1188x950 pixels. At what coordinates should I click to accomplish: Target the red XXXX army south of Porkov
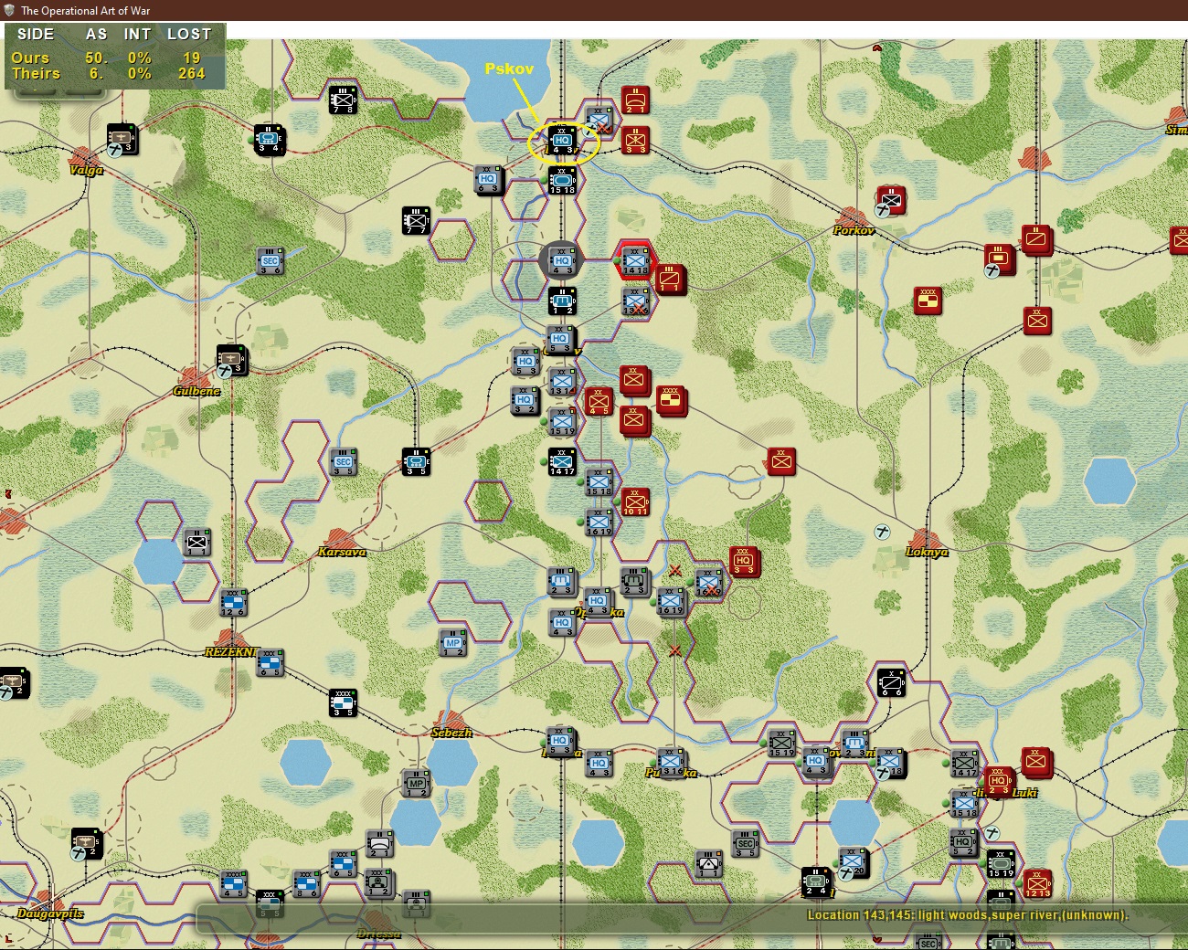coord(928,301)
